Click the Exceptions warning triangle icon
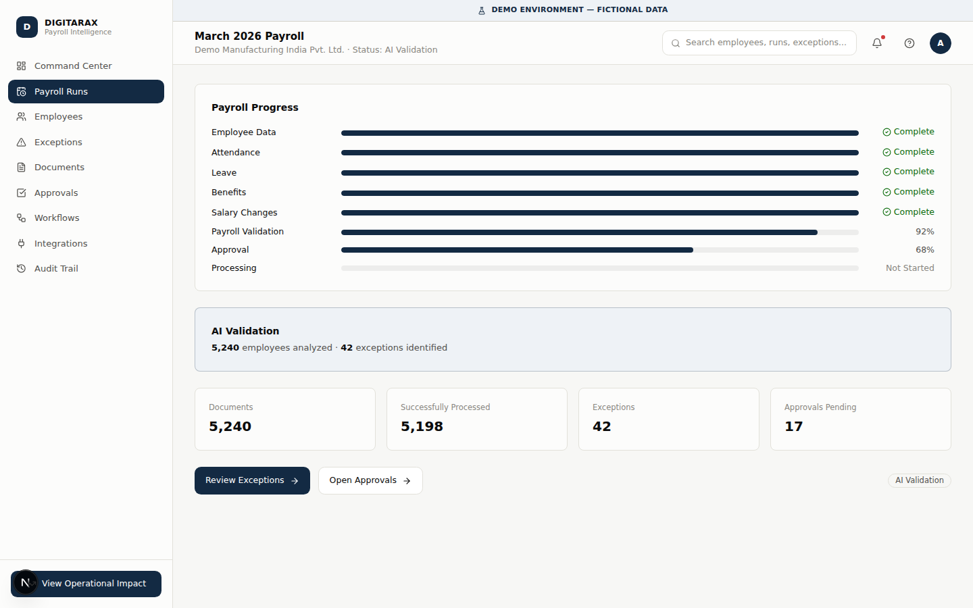The height and width of the screenshot is (608, 973). click(x=22, y=143)
